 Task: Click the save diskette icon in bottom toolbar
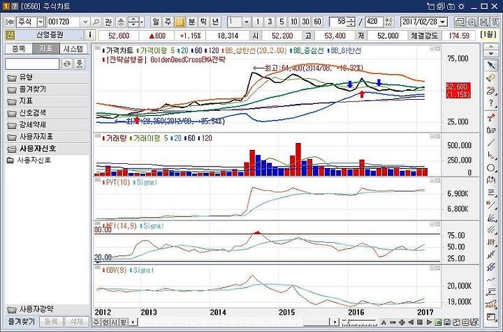[447, 322]
